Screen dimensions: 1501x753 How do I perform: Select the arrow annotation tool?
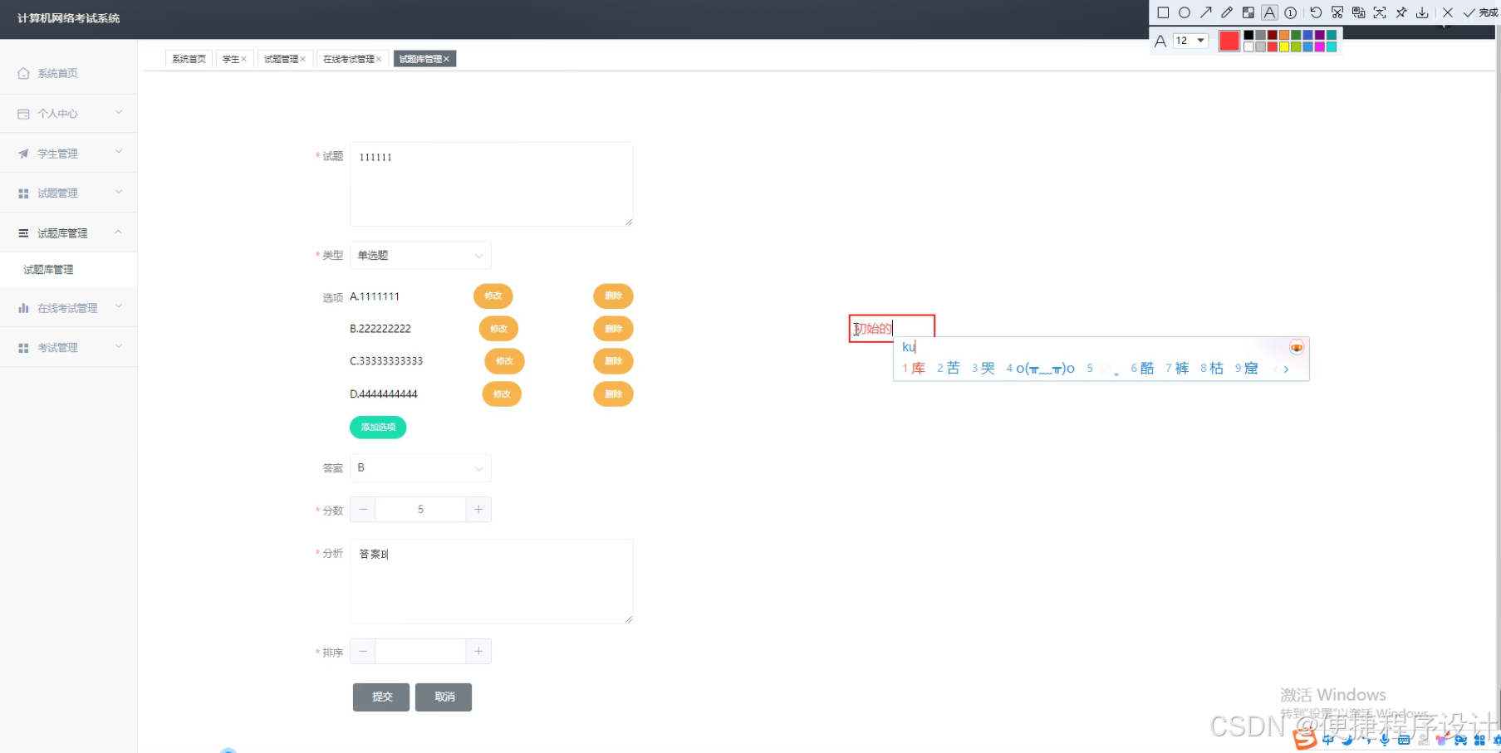coord(1206,12)
